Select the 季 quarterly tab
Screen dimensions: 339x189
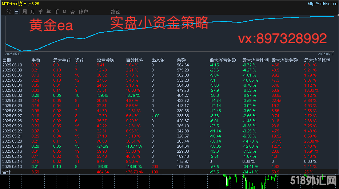click(40, 12)
